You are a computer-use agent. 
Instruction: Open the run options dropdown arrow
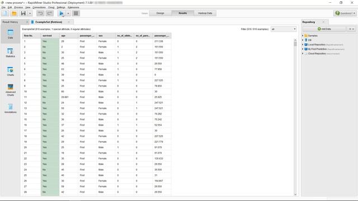68,13
